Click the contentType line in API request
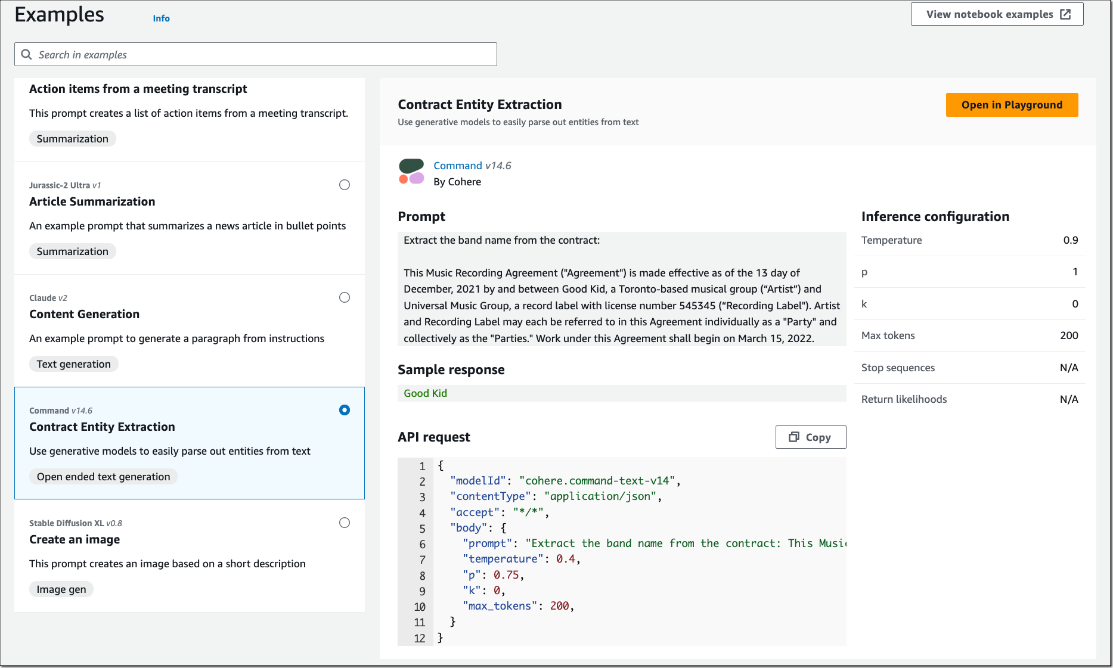 (x=556, y=496)
